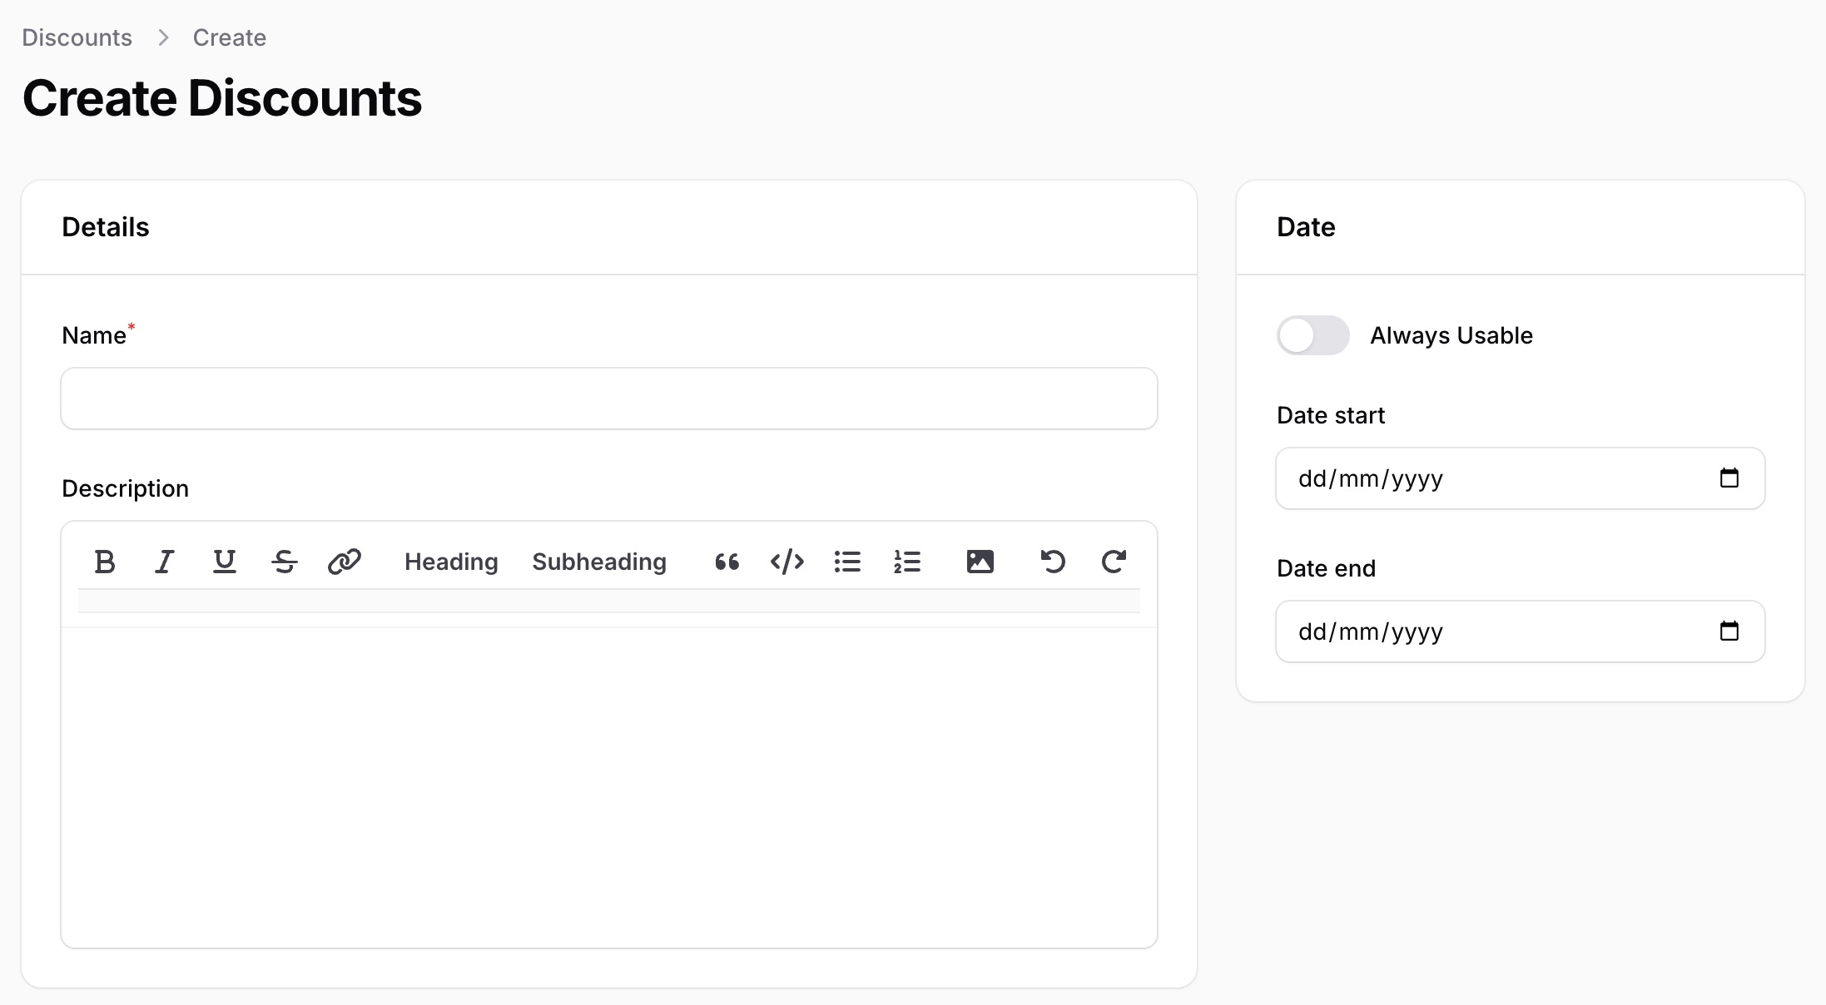Focus the Date end field

(1521, 631)
